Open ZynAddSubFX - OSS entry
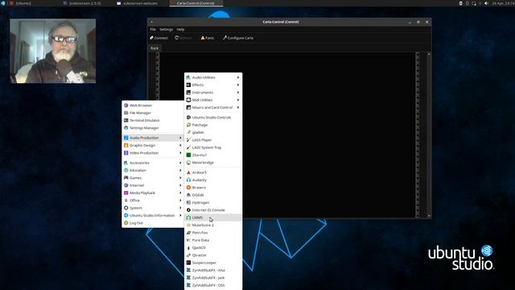The image size is (515, 290). point(213,285)
